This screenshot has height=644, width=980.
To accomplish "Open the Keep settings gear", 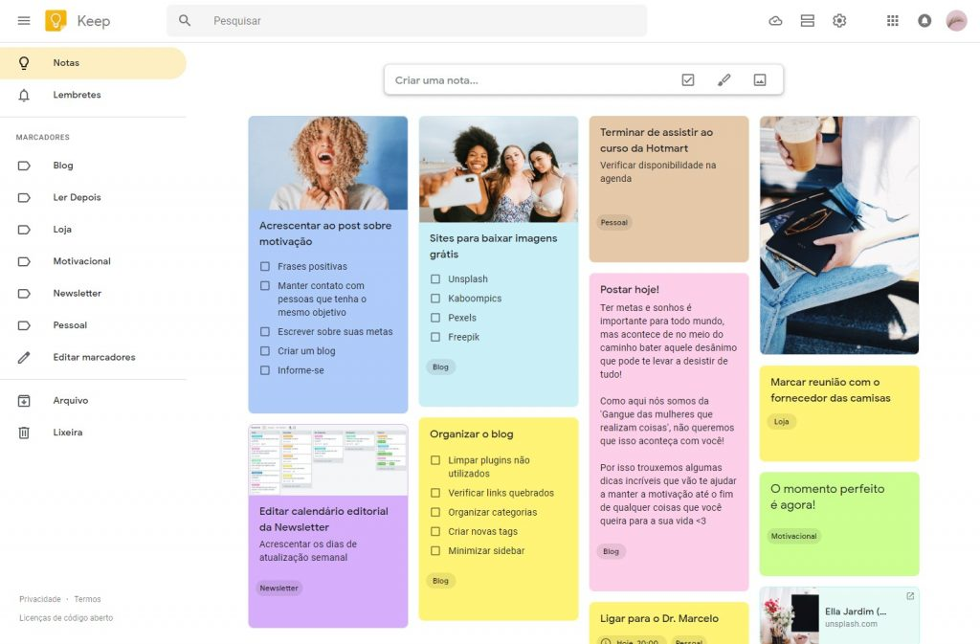I will 839,20.
